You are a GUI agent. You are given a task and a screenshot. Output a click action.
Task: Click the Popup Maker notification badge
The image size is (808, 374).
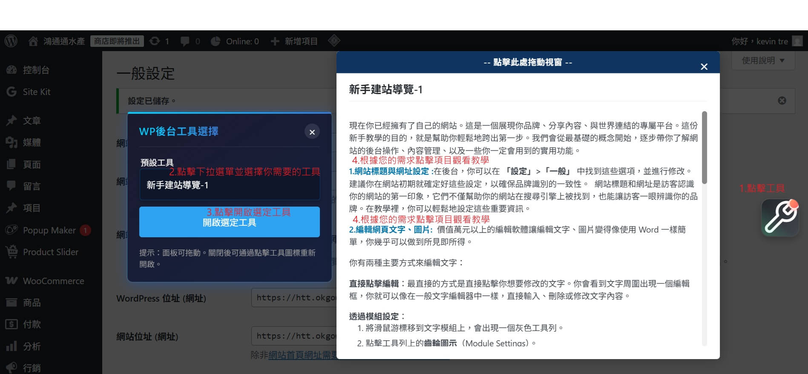pos(85,230)
